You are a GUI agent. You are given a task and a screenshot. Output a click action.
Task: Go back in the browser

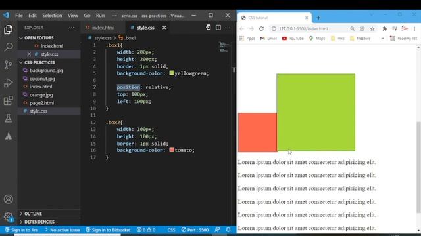point(241,29)
